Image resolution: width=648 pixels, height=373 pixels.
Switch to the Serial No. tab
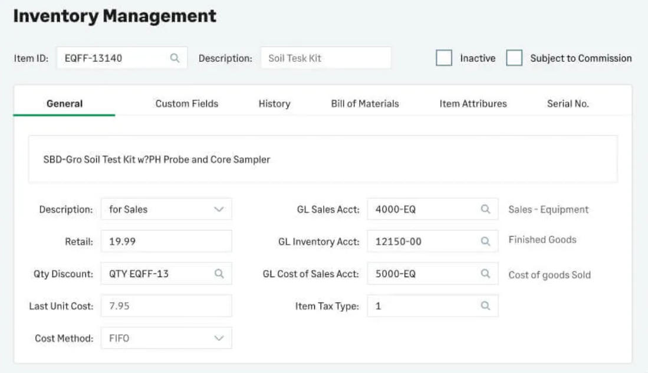pyautogui.click(x=568, y=104)
